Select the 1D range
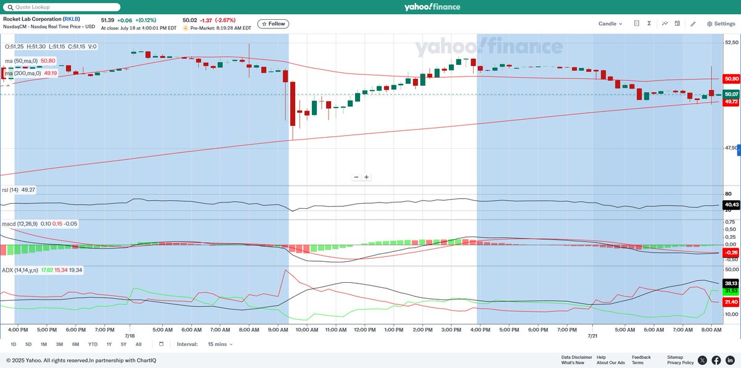741x368 pixels. tap(13, 344)
